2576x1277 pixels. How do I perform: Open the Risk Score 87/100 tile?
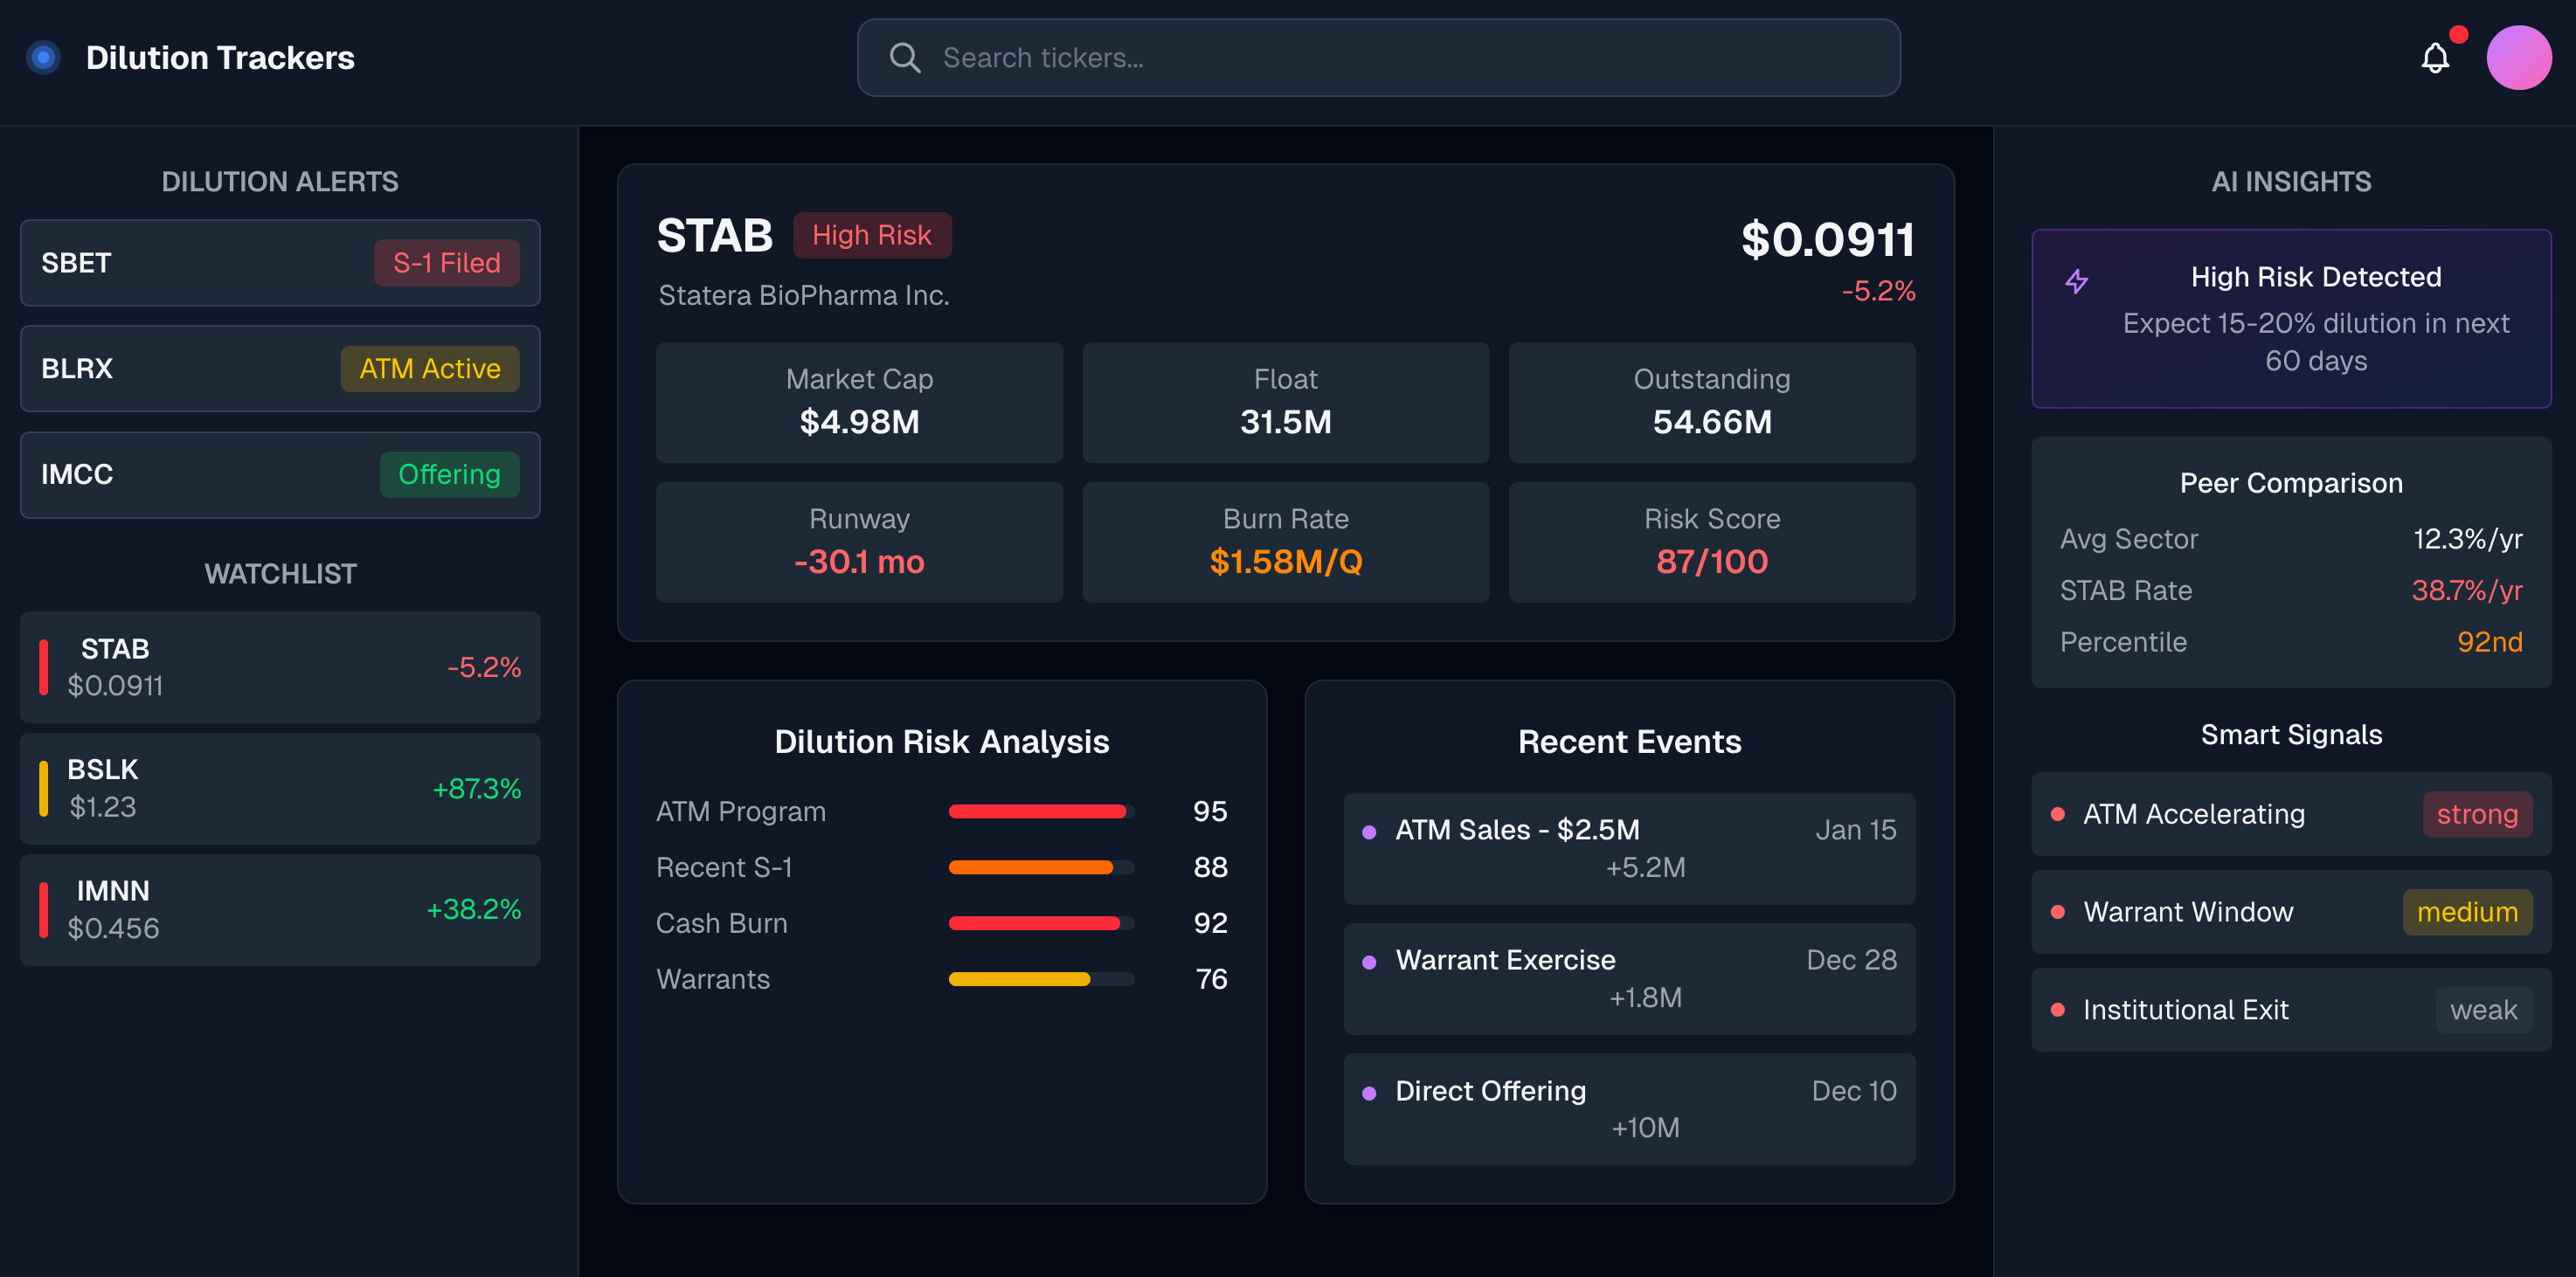(1711, 542)
